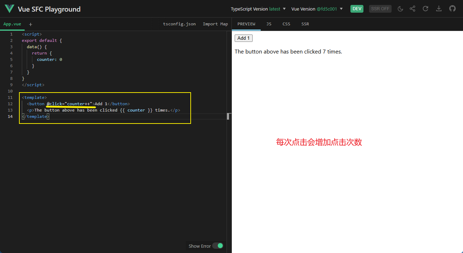The image size is (463, 253).
Task: Click the Vue logo in header
Action: click(9, 9)
